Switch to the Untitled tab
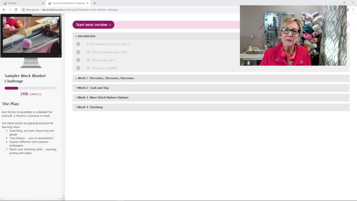 pos(23,3)
